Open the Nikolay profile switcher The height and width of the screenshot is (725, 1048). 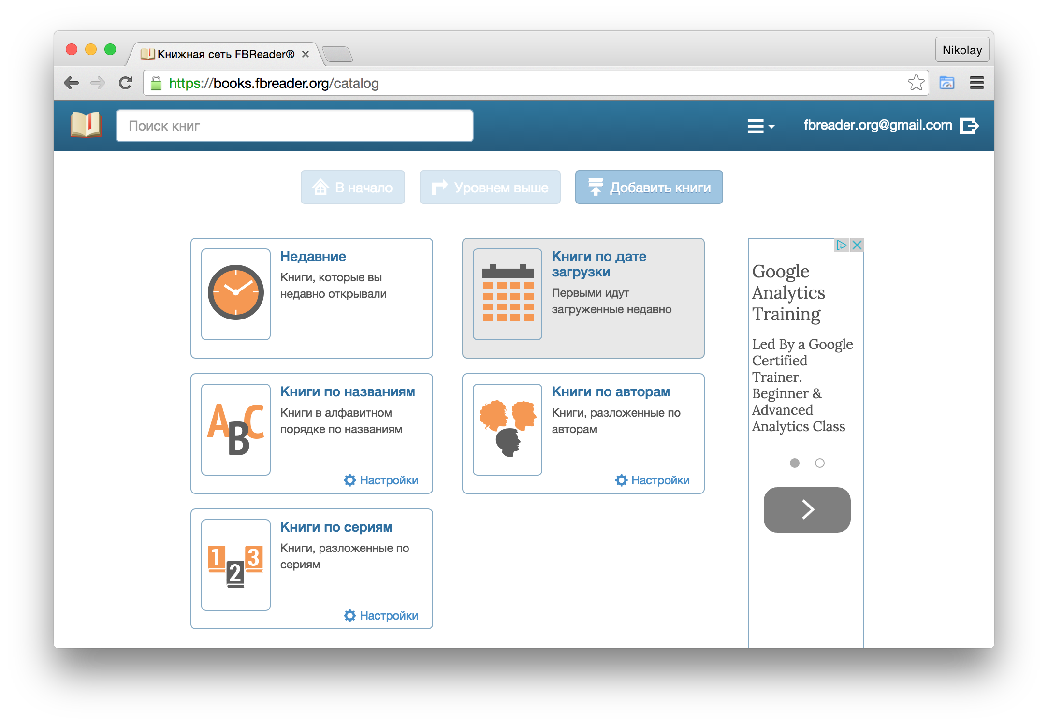961,50
